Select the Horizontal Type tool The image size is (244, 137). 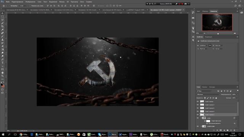[2, 63]
